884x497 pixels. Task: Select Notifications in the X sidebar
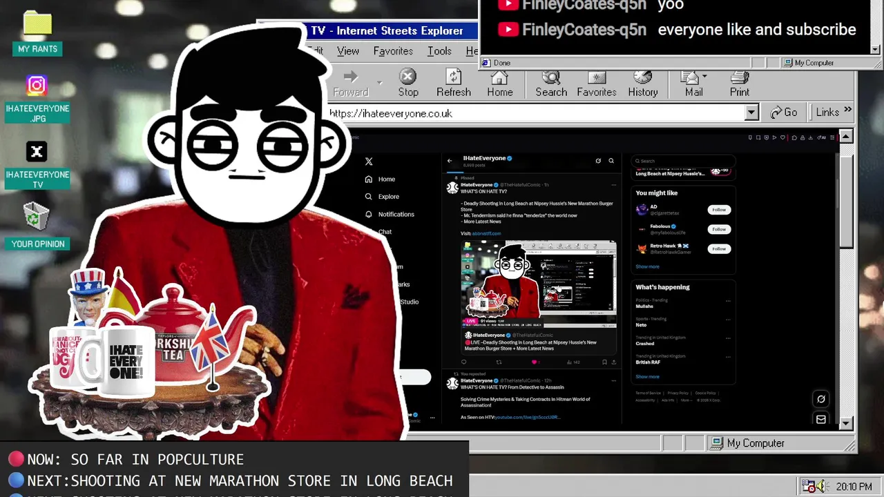pos(390,214)
